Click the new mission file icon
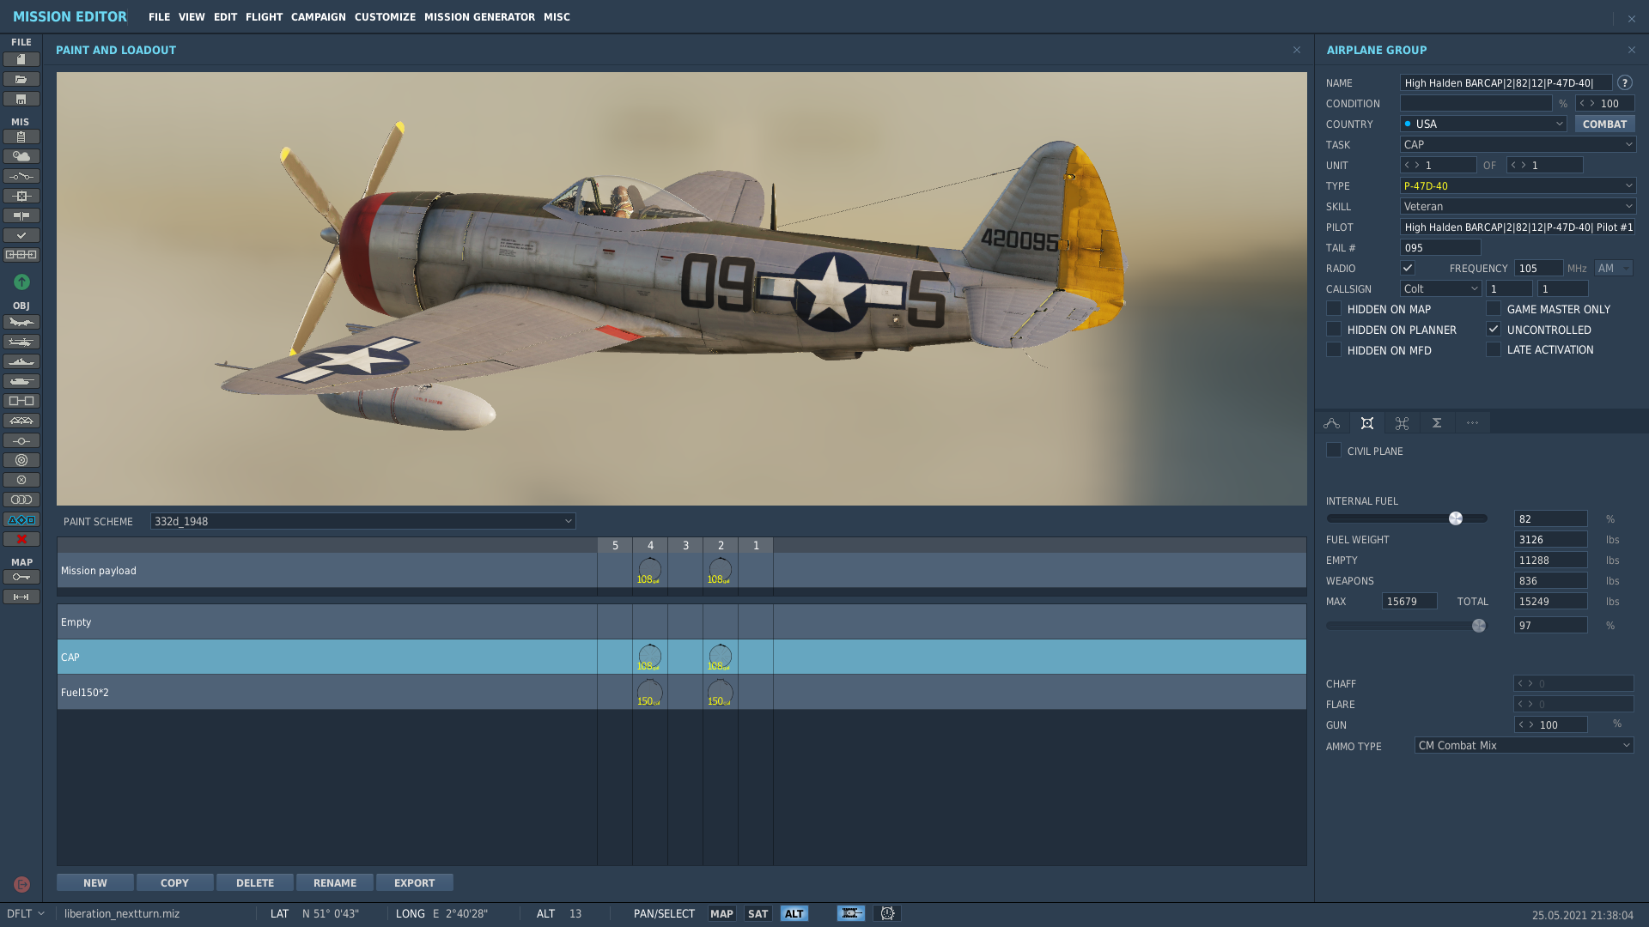Image resolution: width=1649 pixels, height=927 pixels. pyautogui.click(x=21, y=59)
